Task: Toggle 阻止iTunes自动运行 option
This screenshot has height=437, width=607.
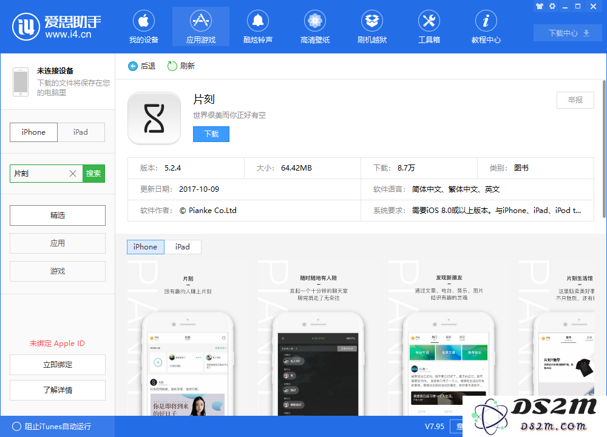Action: point(16,426)
